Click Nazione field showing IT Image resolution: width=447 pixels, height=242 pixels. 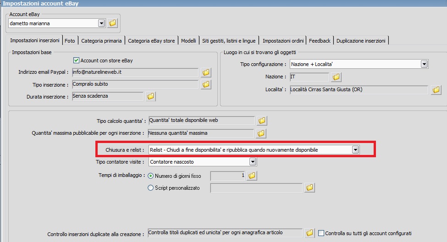pos(309,77)
